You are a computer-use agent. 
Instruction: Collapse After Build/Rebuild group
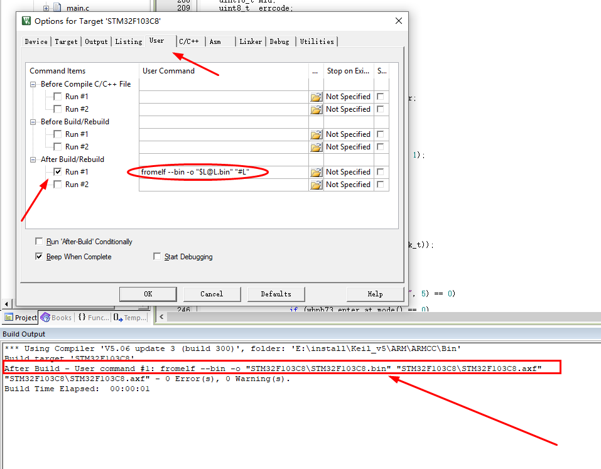coord(33,159)
